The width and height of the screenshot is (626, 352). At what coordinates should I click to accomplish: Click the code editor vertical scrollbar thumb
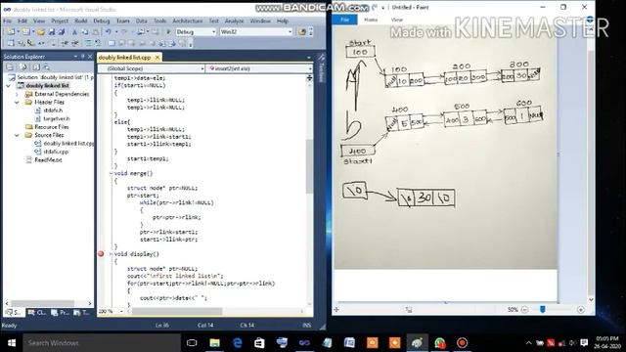click(x=309, y=166)
